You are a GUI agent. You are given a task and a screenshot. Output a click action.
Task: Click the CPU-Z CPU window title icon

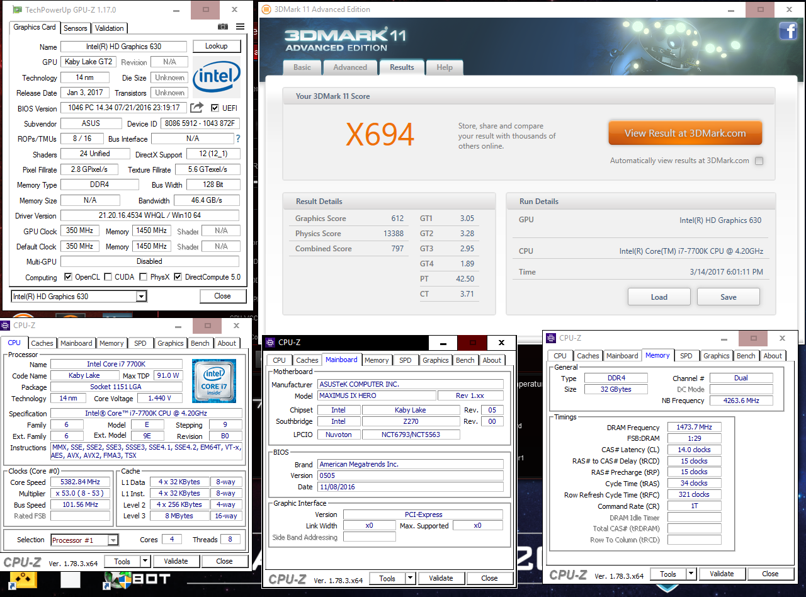point(5,326)
